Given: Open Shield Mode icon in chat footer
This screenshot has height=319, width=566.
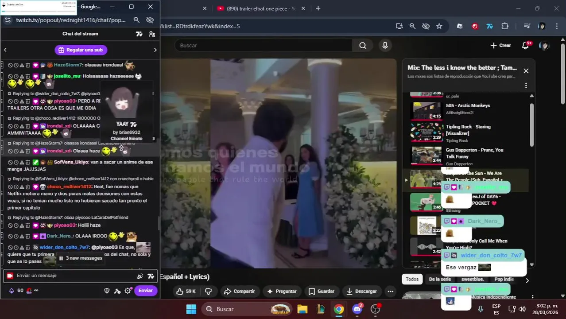Looking at the screenshot, I should (x=107, y=291).
